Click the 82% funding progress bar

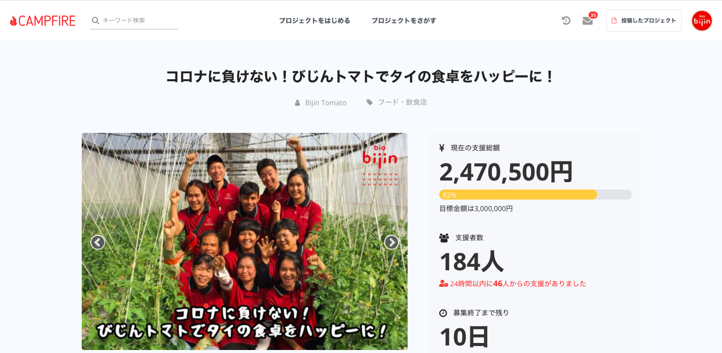(x=535, y=195)
